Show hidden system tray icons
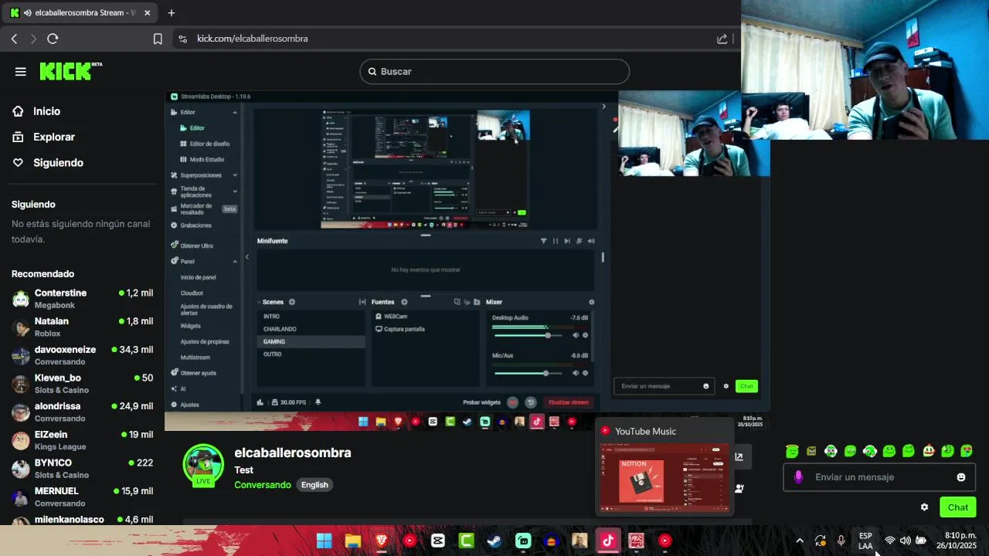This screenshot has height=556, width=989. tap(800, 541)
